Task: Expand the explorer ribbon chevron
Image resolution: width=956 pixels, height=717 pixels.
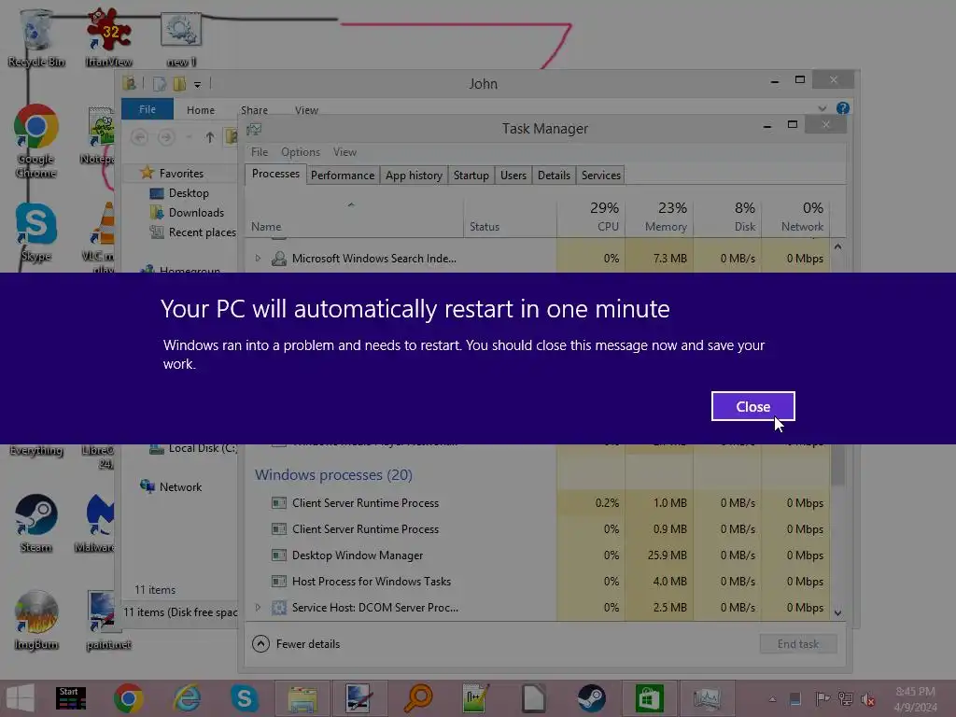Action: click(x=822, y=108)
